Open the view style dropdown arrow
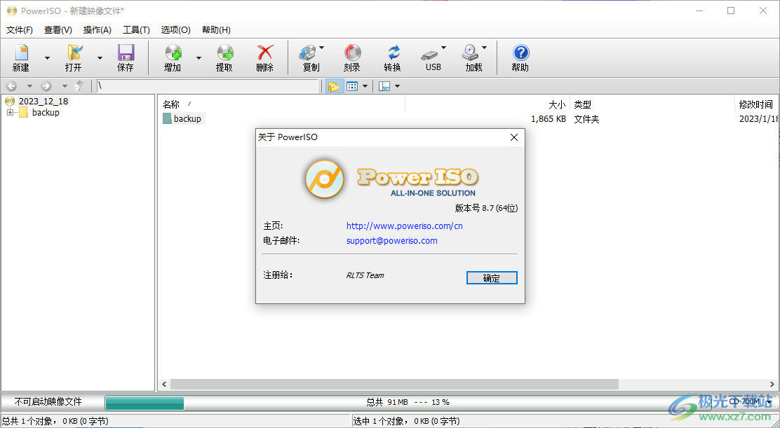 tap(365, 86)
